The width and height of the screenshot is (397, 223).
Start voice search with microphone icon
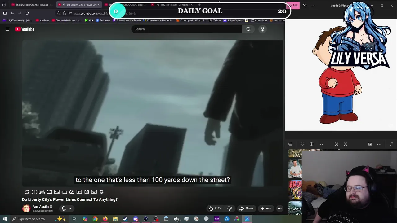pos(262,29)
